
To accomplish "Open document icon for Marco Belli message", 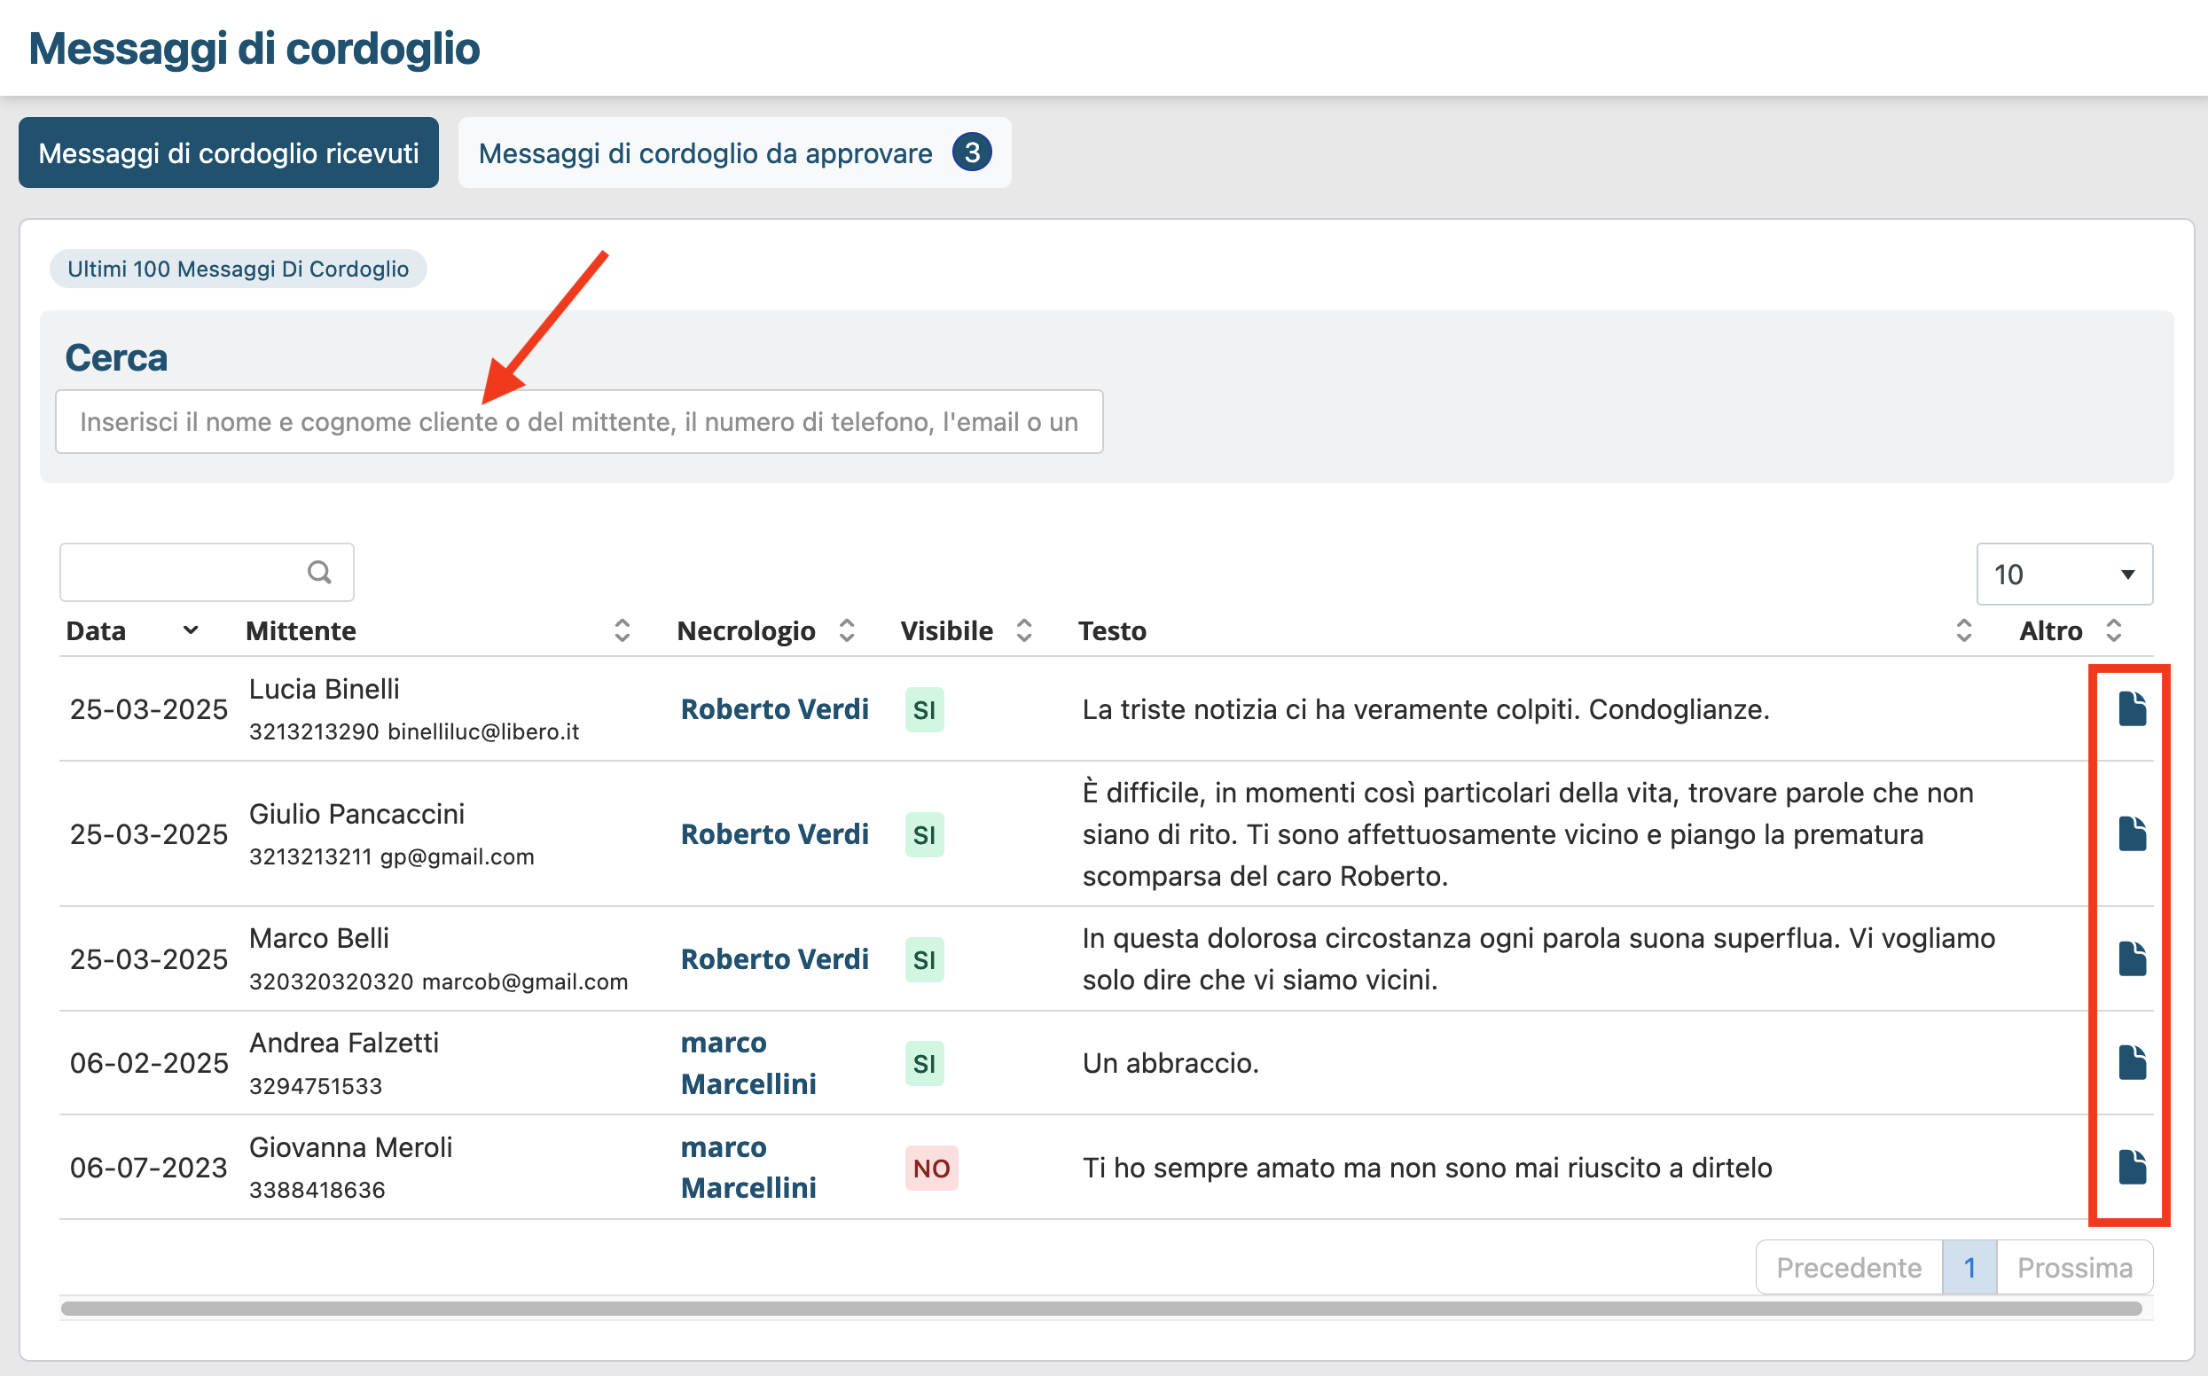I will pyautogui.click(x=2132, y=958).
